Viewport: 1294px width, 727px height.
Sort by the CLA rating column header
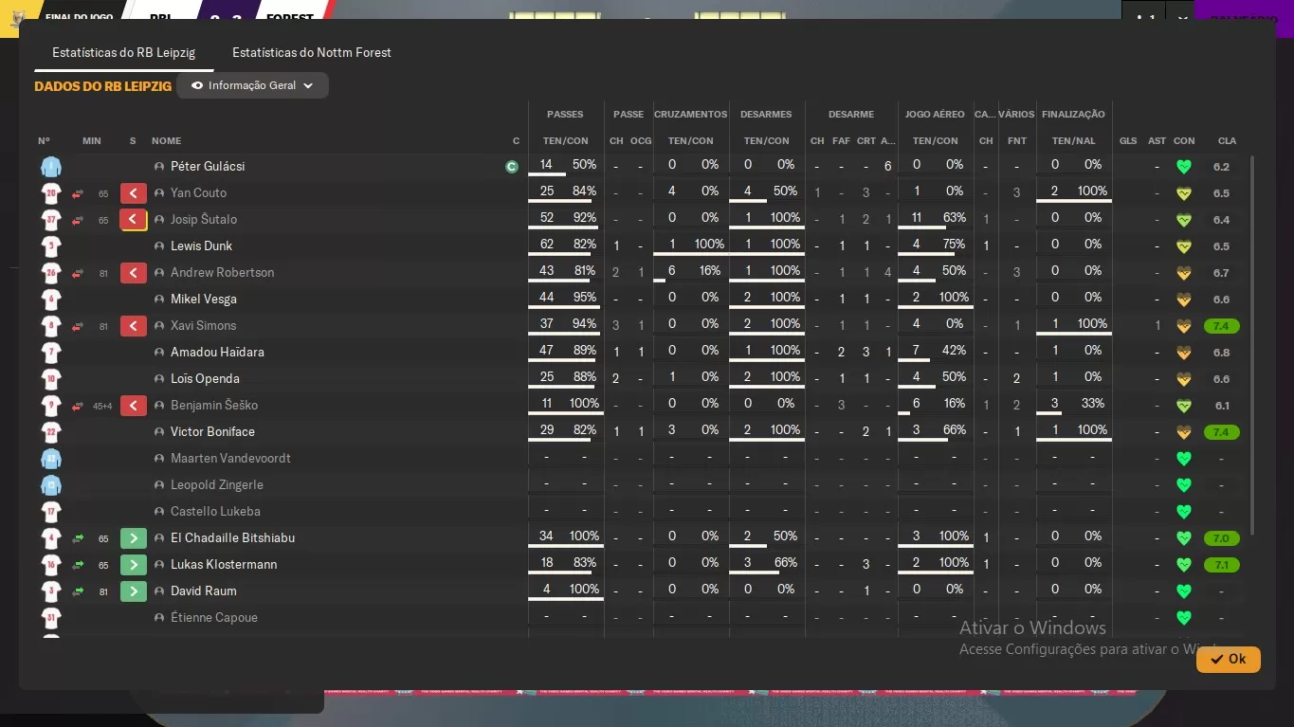[x=1227, y=141]
